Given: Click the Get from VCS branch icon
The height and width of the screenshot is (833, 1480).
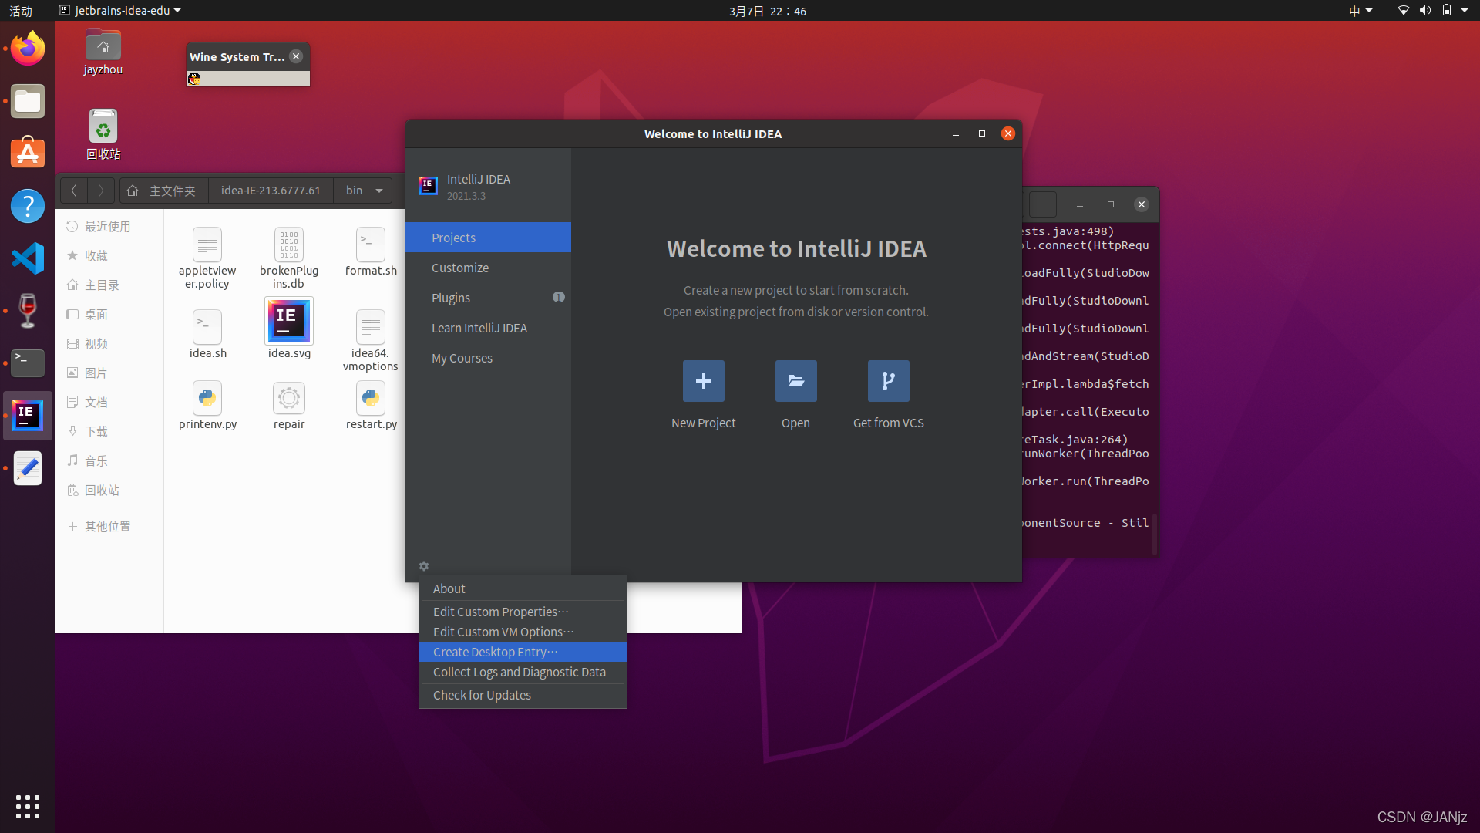Looking at the screenshot, I should pos(888,381).
